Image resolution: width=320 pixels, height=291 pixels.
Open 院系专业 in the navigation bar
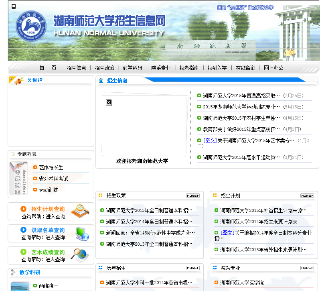[161, 68]
